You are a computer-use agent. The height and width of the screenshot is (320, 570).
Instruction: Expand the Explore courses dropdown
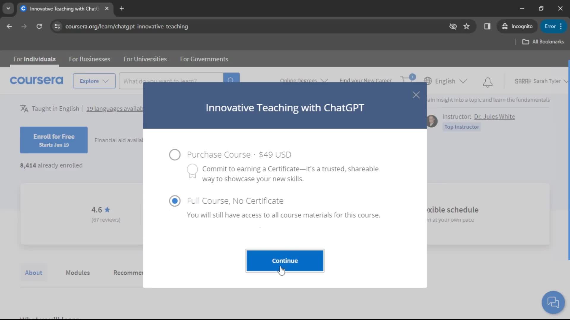tap(94, 81)
